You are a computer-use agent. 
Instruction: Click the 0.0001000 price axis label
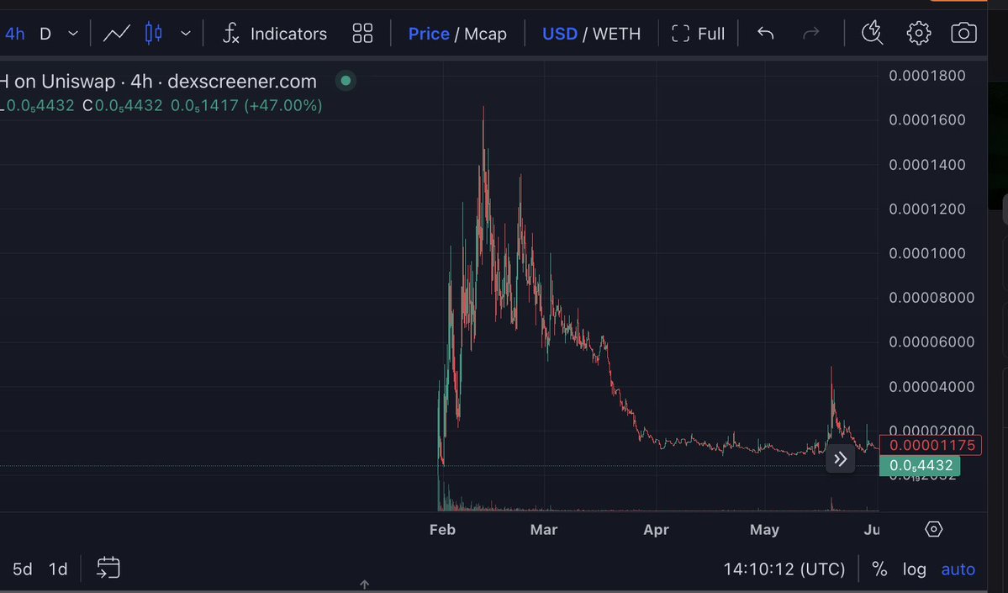coord(927,253)
